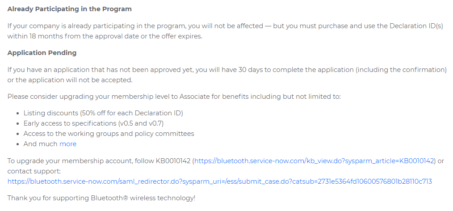The image size is (453, 211).
Task: Click the "Already Participating in the Program" heading
Action: tap(70, 9)
